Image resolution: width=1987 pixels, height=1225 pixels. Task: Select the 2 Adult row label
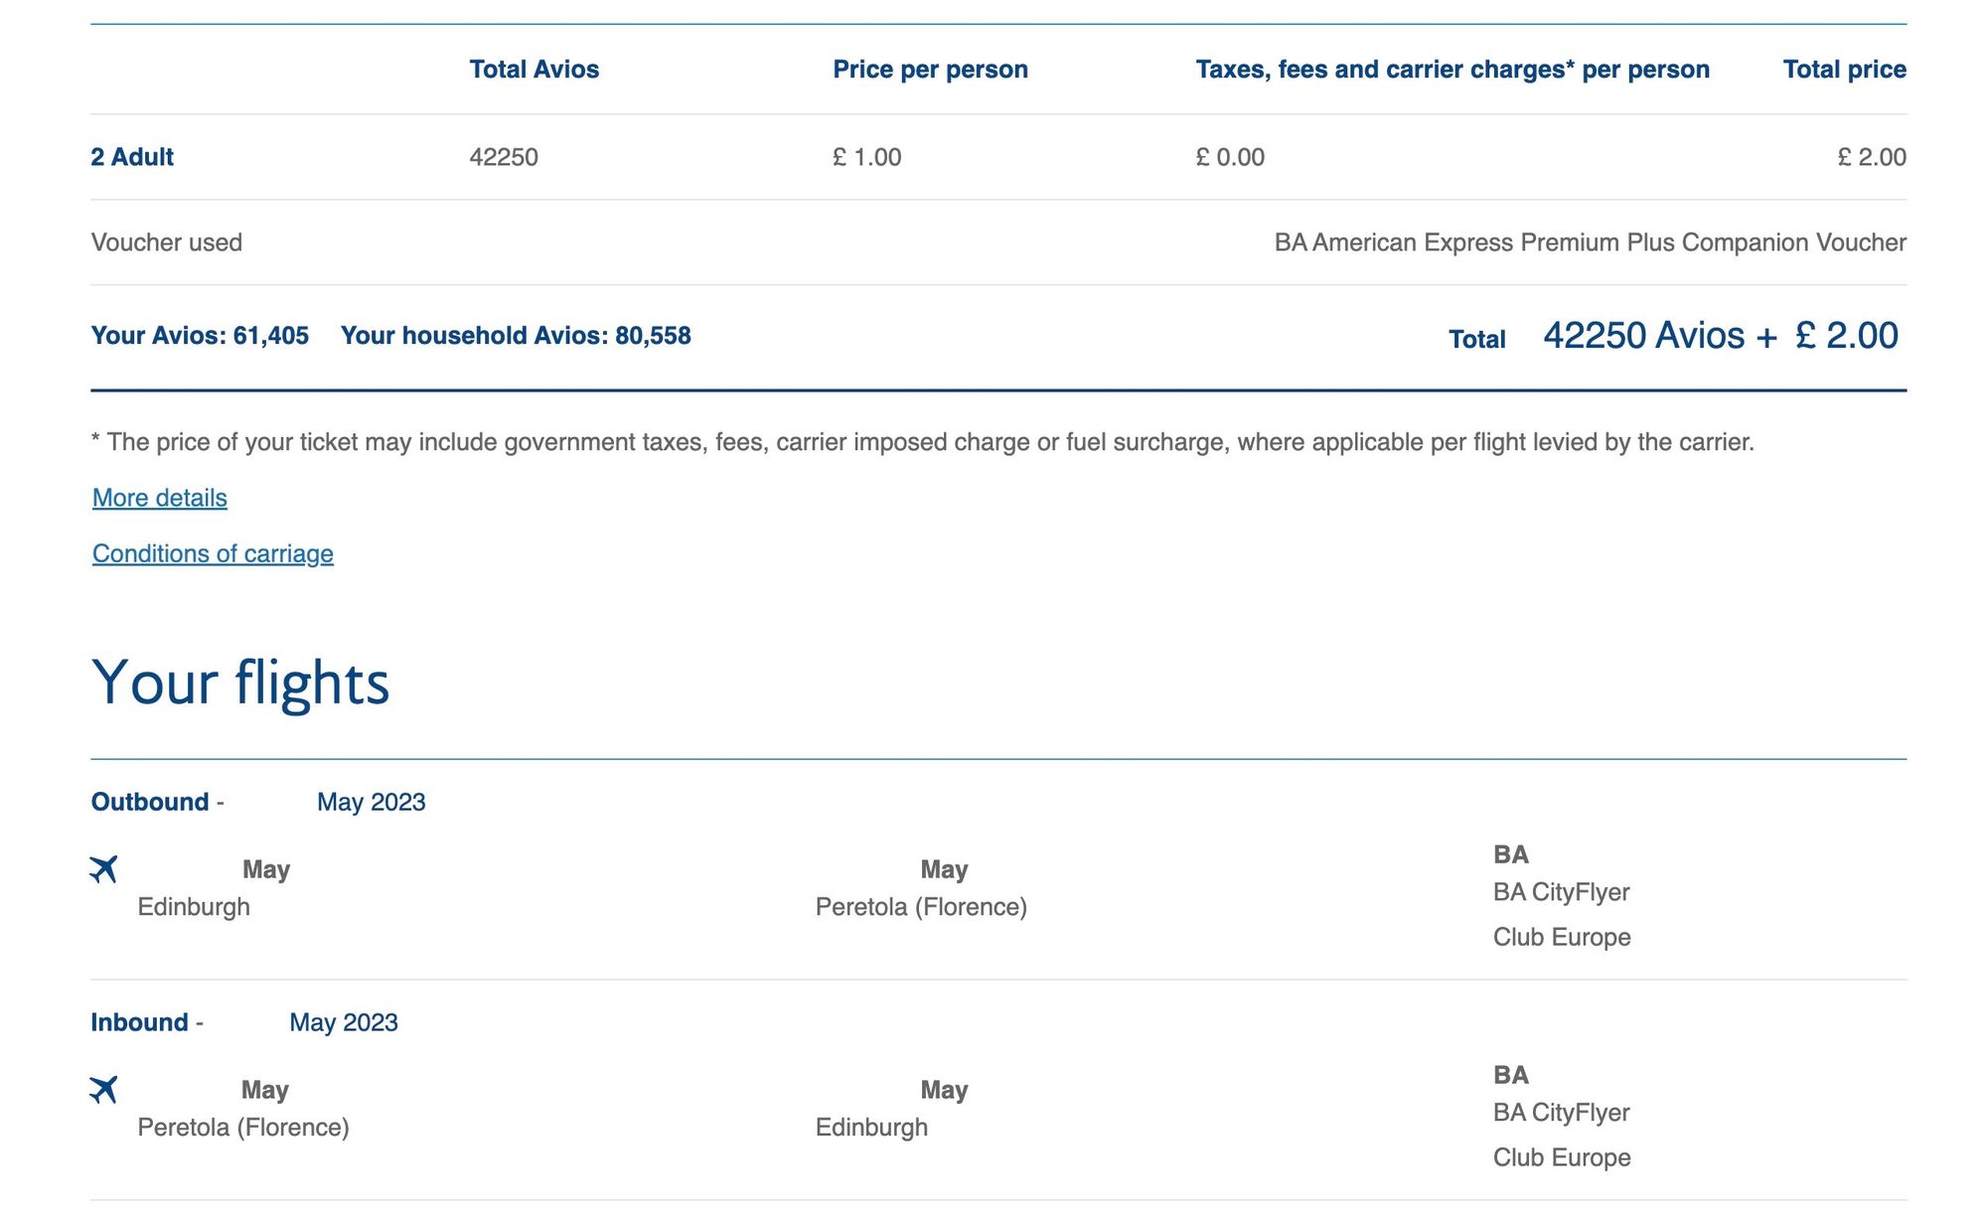[132, 157]
